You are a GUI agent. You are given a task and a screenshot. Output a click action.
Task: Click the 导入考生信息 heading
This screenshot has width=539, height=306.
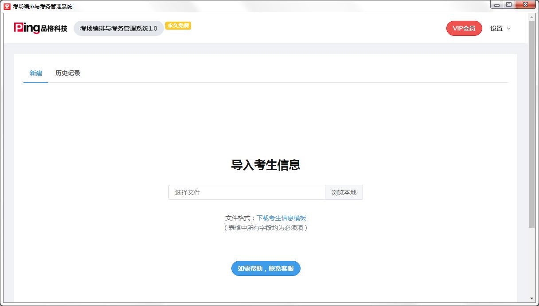pos(266,165)
